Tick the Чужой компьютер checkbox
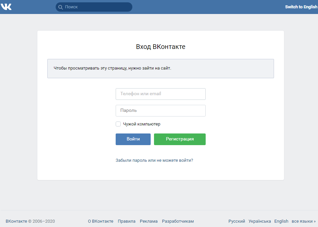Image resolution: width=318 pixels, height=227 pixels. click(x=118, y=124)
